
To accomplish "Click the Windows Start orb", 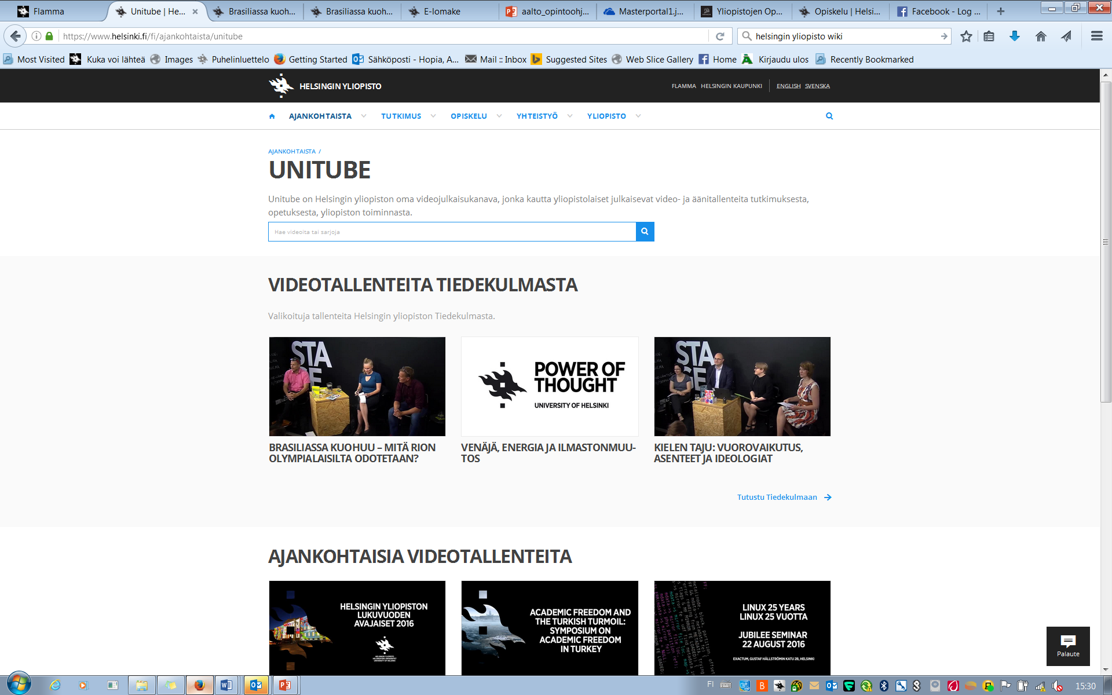I will click(19, 685).
